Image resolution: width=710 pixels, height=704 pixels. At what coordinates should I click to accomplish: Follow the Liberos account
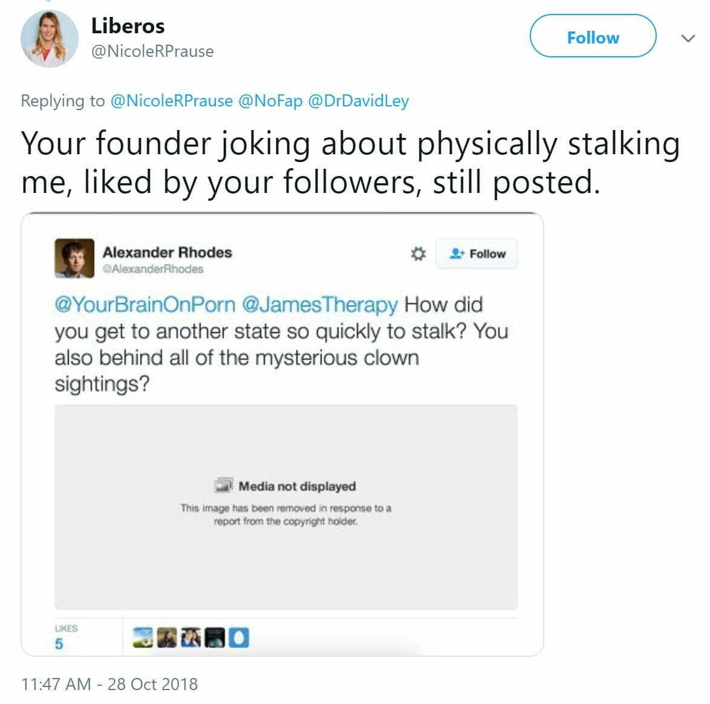(593, 37)
